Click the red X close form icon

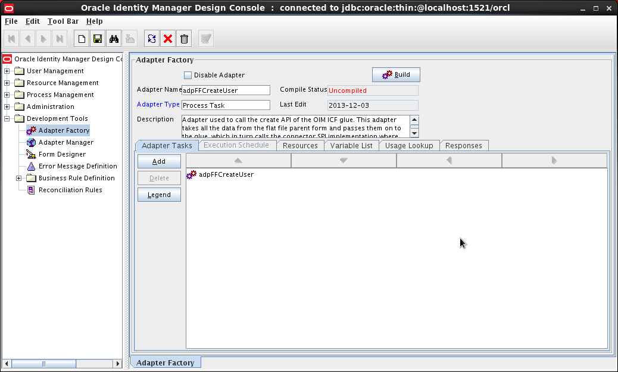(x=168, y=39)
